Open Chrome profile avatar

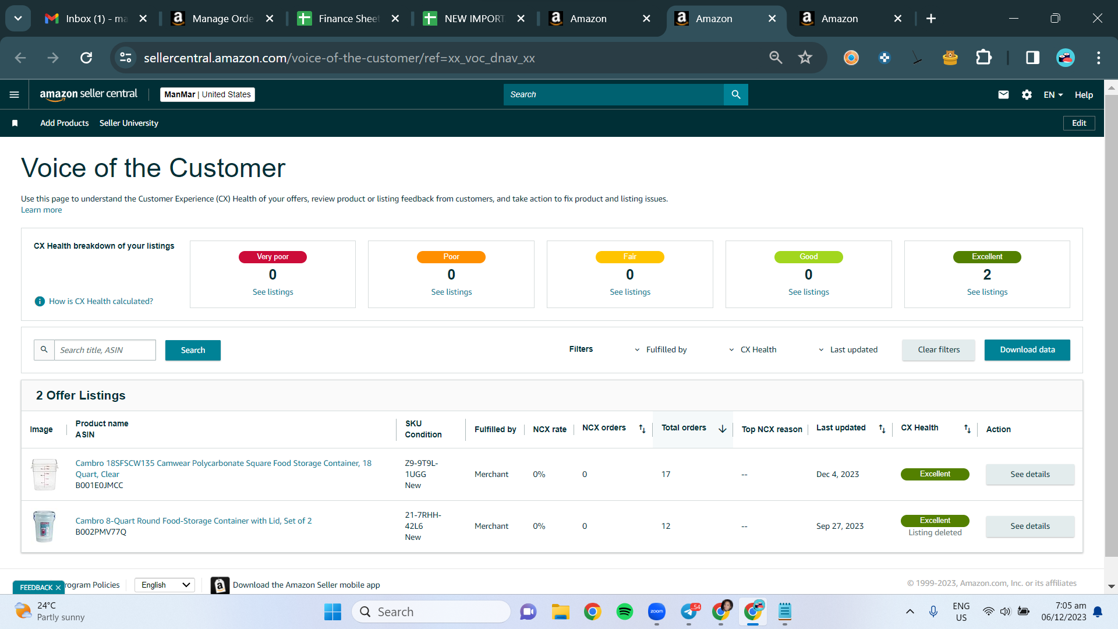coord(1066,58)
